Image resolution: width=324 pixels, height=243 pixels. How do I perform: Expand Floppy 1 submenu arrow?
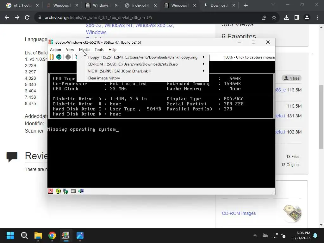click(x=204, y=57)
